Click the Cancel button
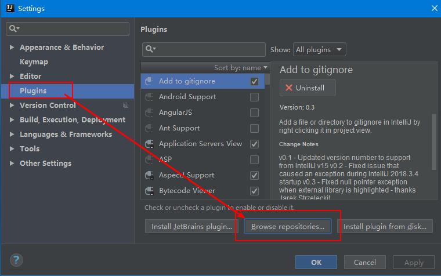Screen dimensions: 441x276 pyautogui.click(x=365, y=262)
